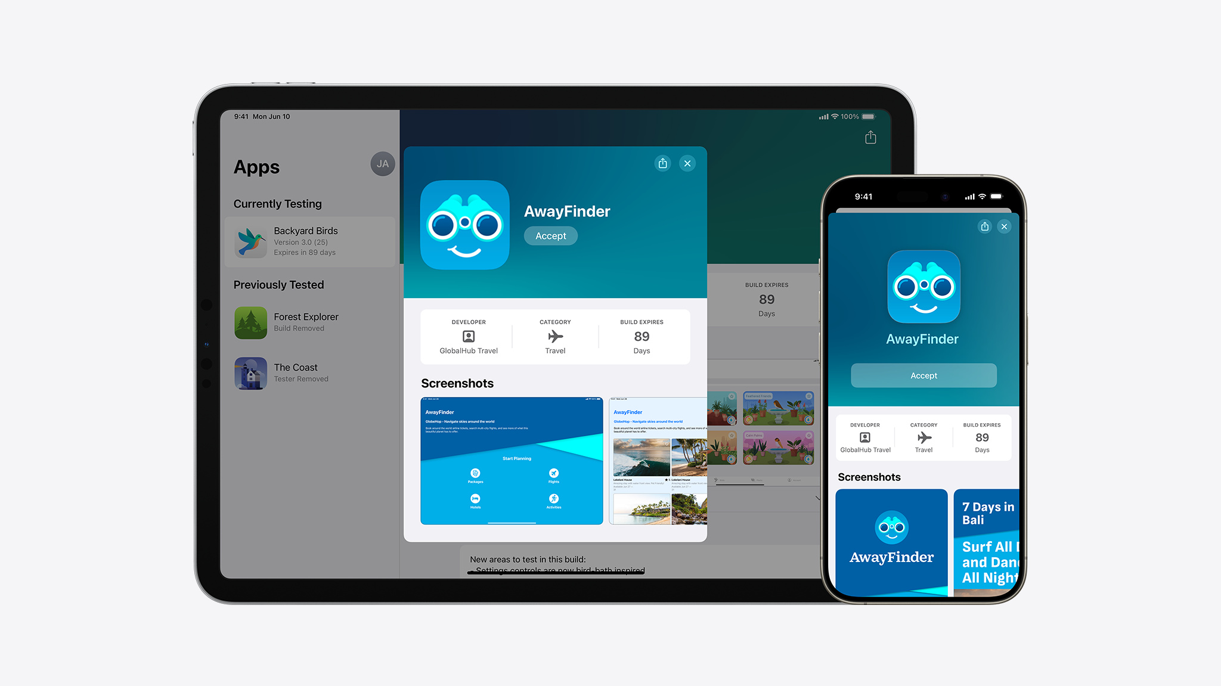Click the Travel category airplane icon

click(553, 336)
